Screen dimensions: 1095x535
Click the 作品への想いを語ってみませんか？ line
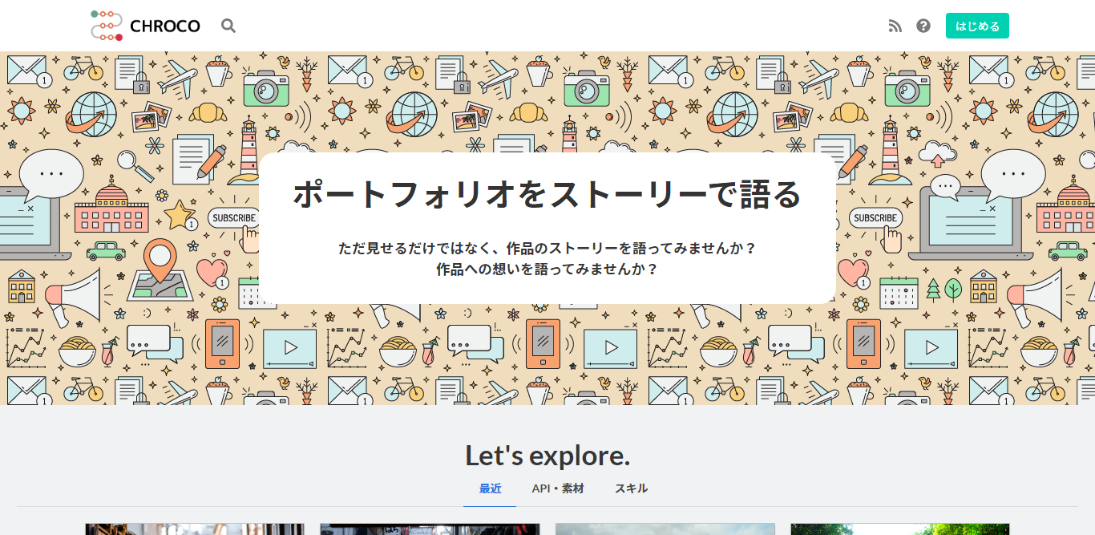(x=547, y=270)
